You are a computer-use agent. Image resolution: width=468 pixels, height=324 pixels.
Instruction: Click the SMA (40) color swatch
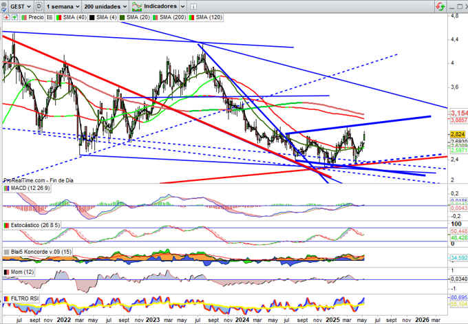coord(58,18)
